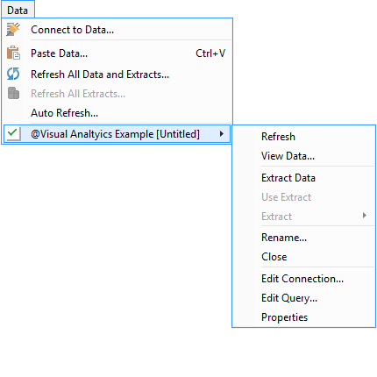
Task: Expand the Extract submenu arrow
Action: 365,216
